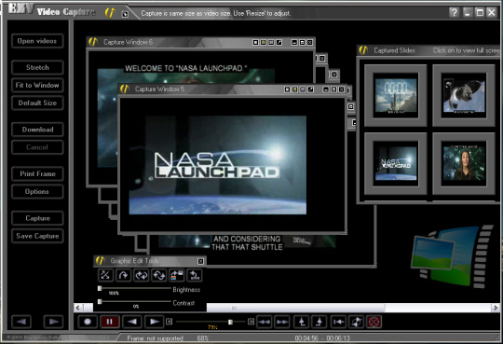Click the loop/repeat icon in playback bar

356,322
